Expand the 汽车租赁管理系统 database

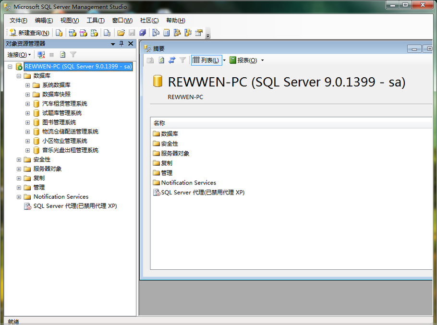[27, 104]
